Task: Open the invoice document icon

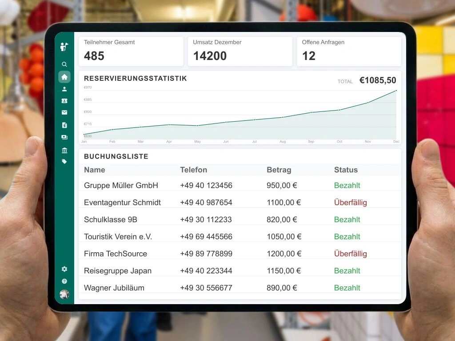Action: [64, 125]
